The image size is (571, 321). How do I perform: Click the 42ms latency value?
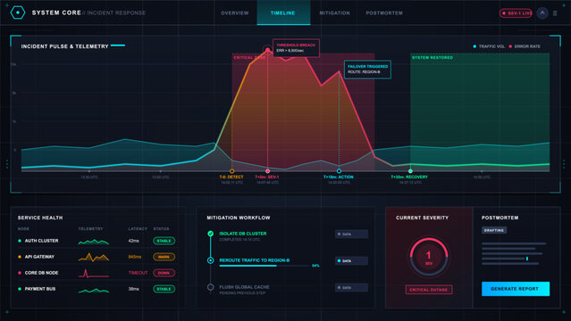133,241
